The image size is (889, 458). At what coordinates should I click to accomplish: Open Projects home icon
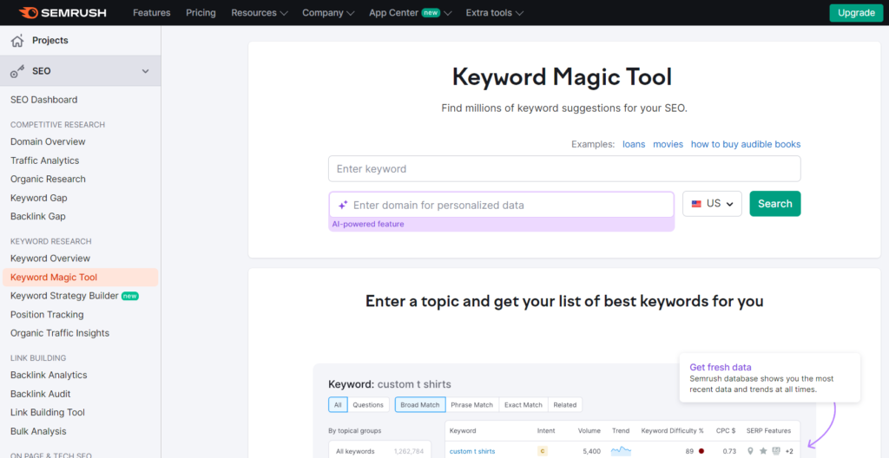(17, 40)
